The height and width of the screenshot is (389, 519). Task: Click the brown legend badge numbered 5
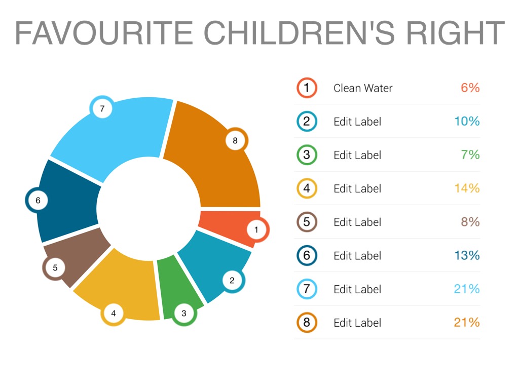point(307,222)
